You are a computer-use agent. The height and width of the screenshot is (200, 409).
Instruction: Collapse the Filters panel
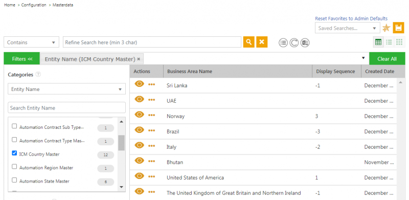22,59
